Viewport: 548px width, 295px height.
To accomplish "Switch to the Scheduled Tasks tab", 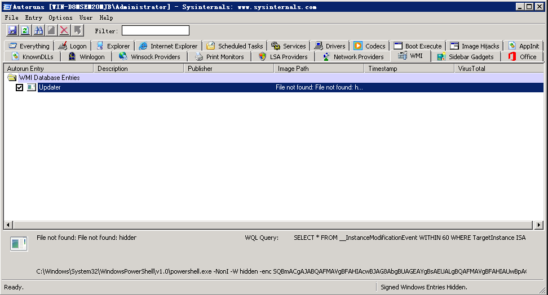I will coord(235,46).
